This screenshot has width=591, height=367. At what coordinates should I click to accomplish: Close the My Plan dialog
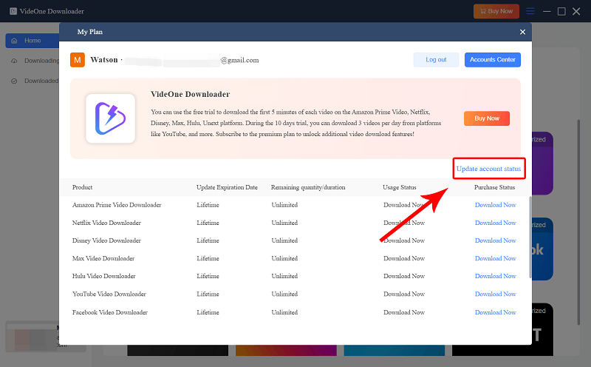[x=522, y=32]
